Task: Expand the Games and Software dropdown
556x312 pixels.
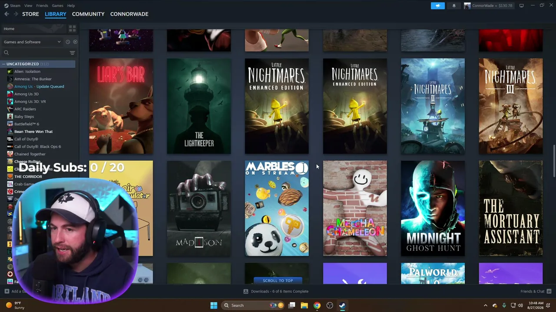Action: [x=32, y=42]
